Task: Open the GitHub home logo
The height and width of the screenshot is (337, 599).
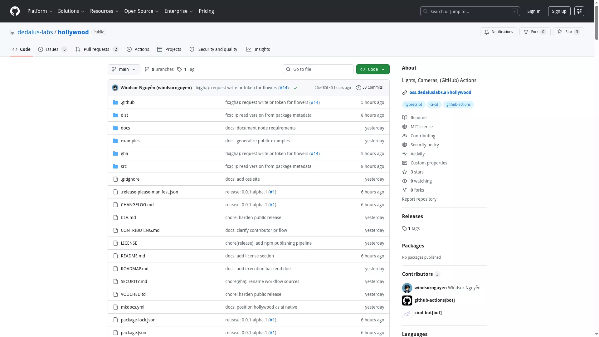Action: pyautogui.click(x=15, y=11)
